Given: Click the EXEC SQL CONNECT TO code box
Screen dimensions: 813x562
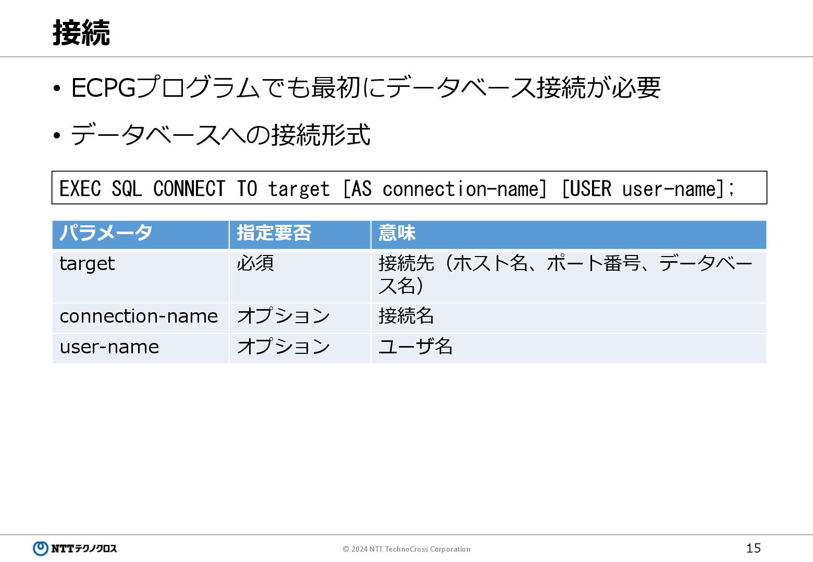Looking at the screenshot, I should [x=409, y=188].
